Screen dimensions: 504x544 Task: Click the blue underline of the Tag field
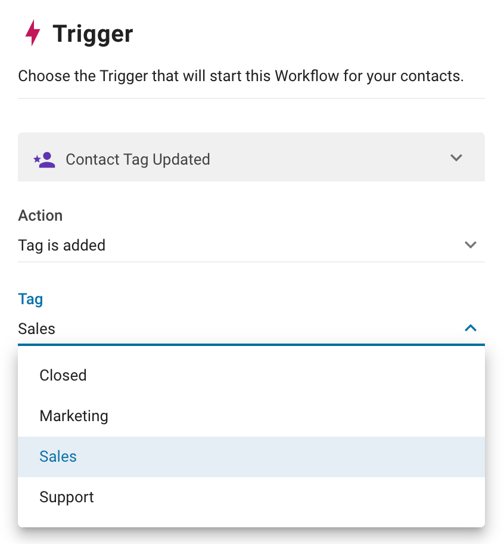coord(251,345)
